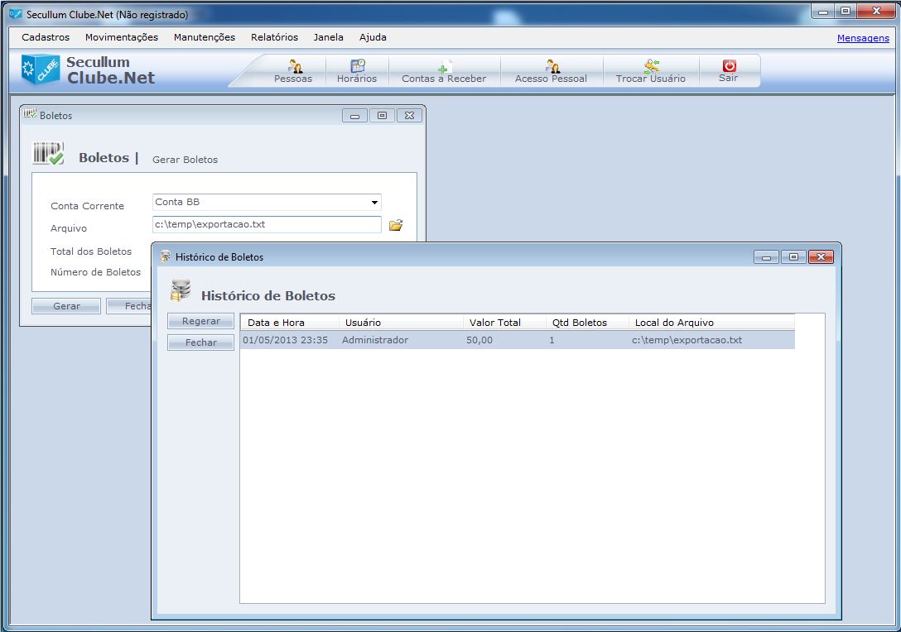Minimize the Secullum Clube.Net main window
901x632 pixels.
[x=823, y=11]
